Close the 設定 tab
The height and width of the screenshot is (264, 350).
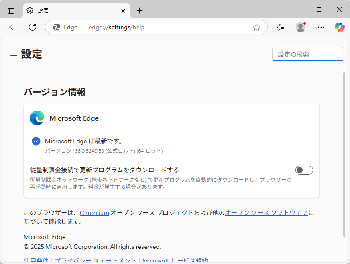pos(123,11)
